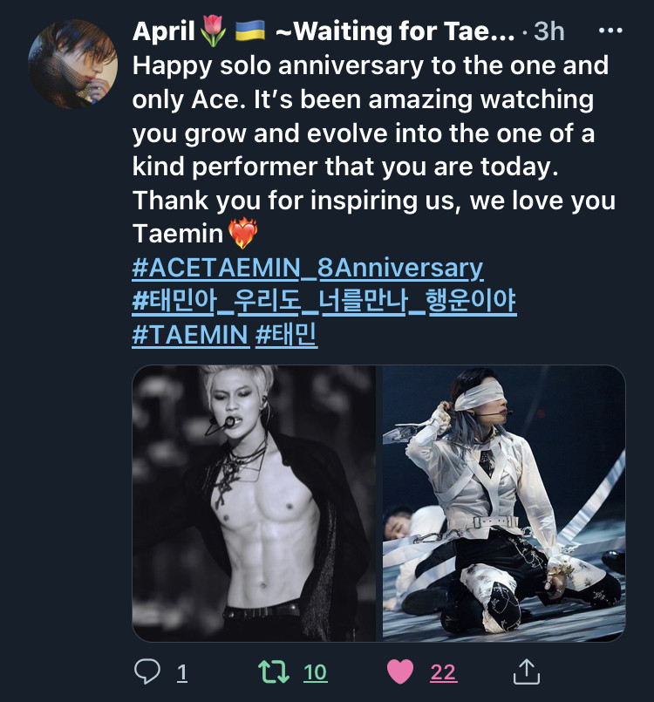654x702 pixels.
Task: Retweet using the green arrows icon
Action: [x=276, y=671]
